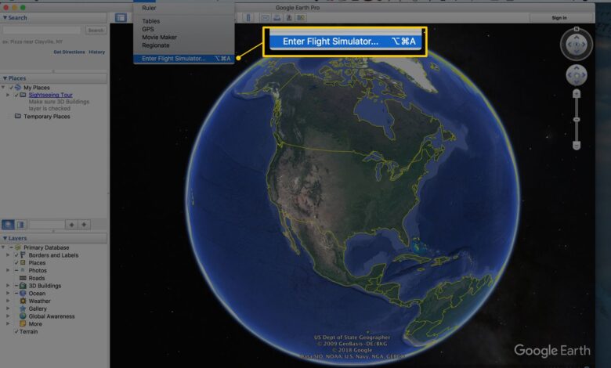The image size is (611, 368).
Task: Toggle the sidebar toolbar icon
Action: point(121,17)
